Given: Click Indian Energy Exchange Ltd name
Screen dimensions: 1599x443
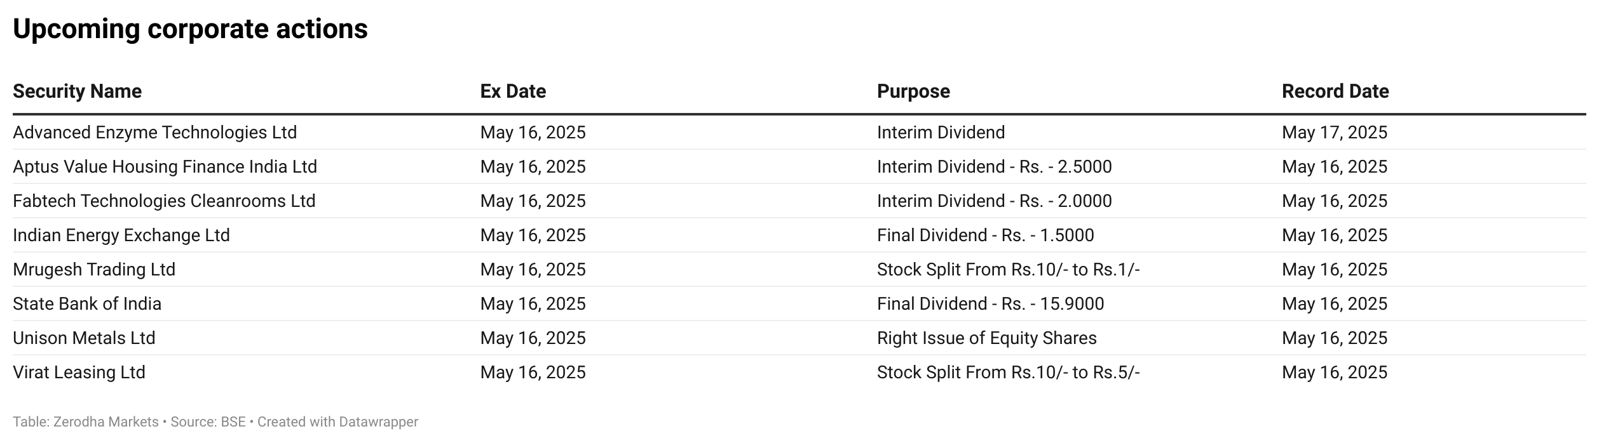Looking at the screenshot, I should pos(121,235).
